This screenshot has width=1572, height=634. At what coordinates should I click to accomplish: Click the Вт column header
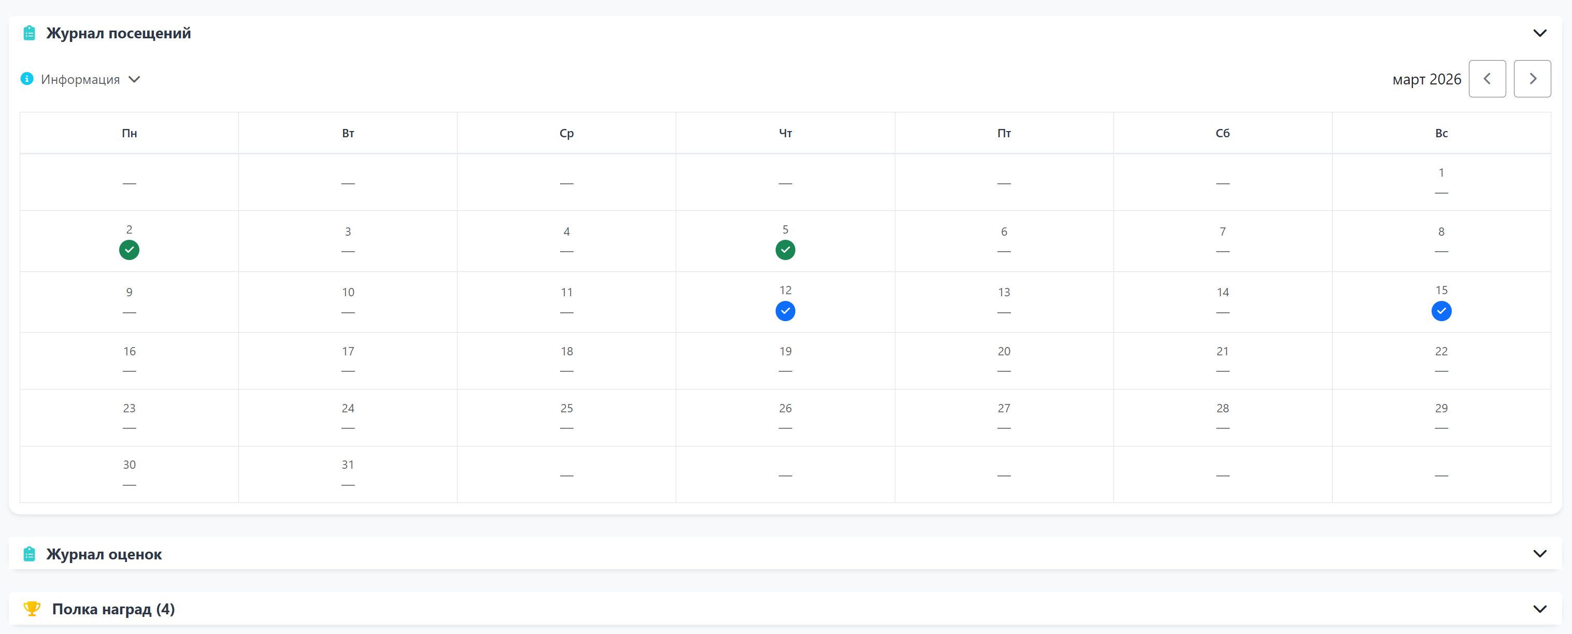click(348, 133)
